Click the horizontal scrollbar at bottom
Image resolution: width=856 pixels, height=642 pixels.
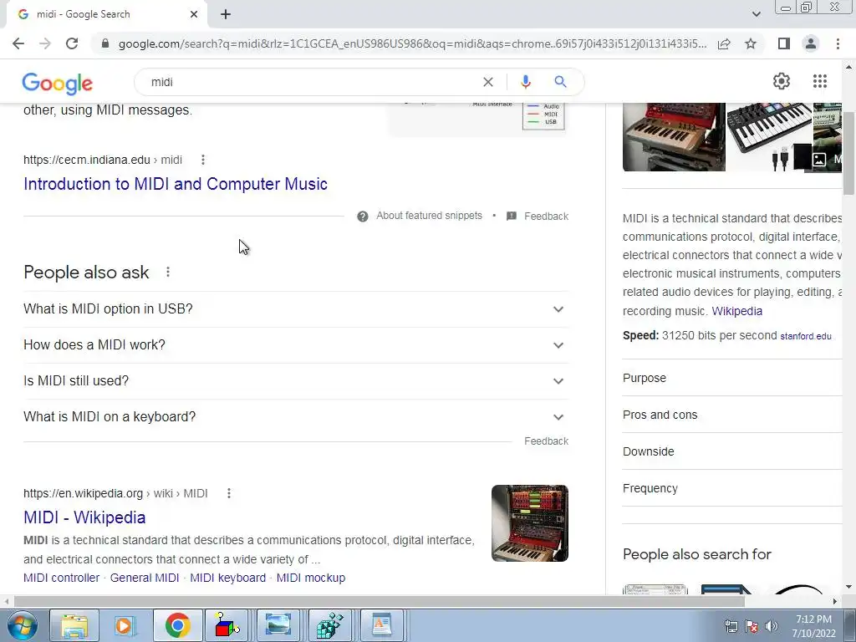tap(380, 601)
